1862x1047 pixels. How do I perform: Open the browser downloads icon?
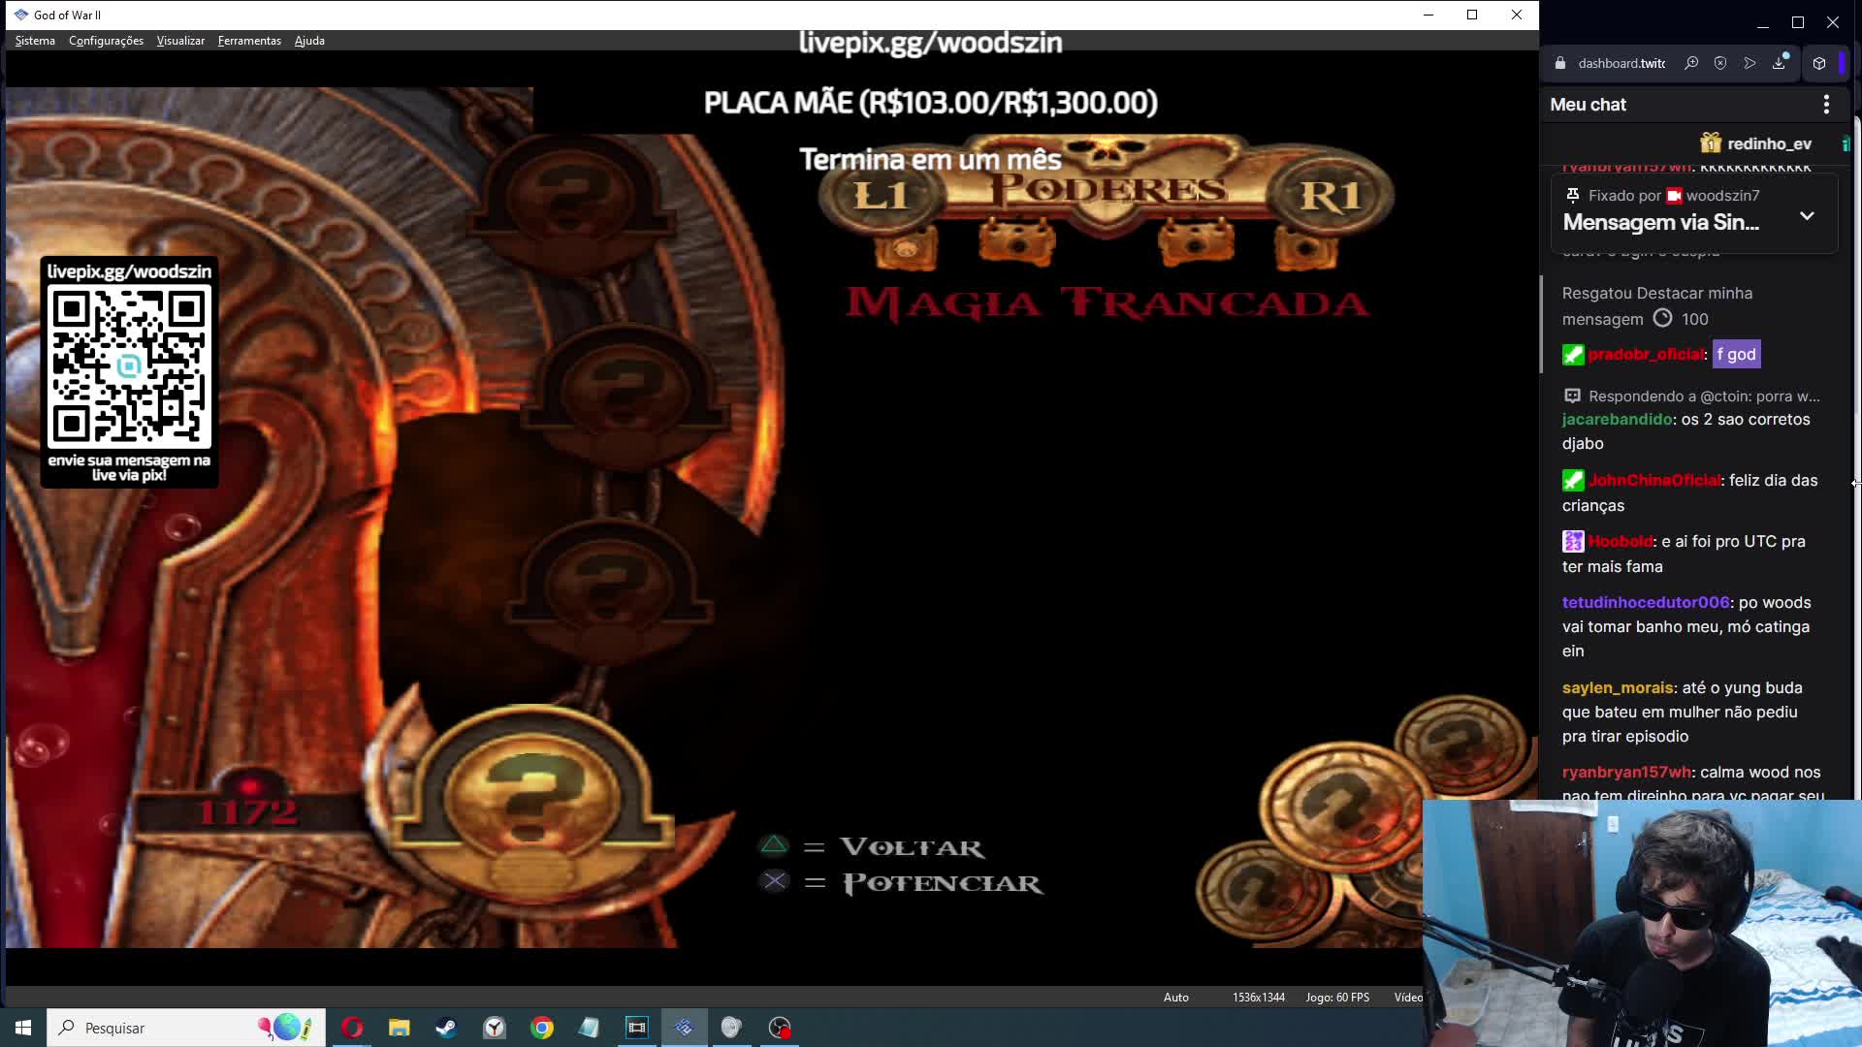click(1780, 63)
